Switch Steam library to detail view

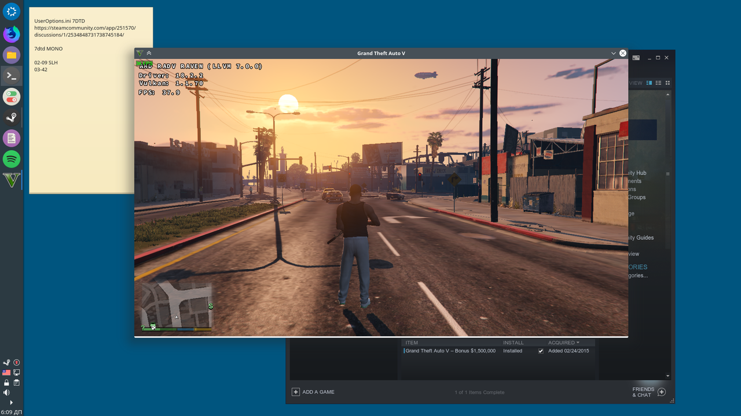650,83
